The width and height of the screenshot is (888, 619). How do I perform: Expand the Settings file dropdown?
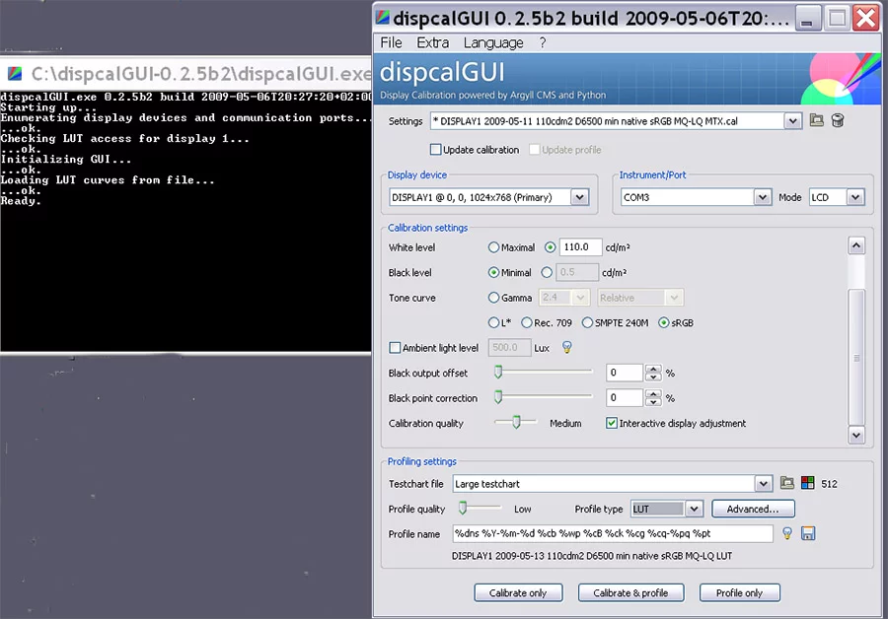click(792, 120)
